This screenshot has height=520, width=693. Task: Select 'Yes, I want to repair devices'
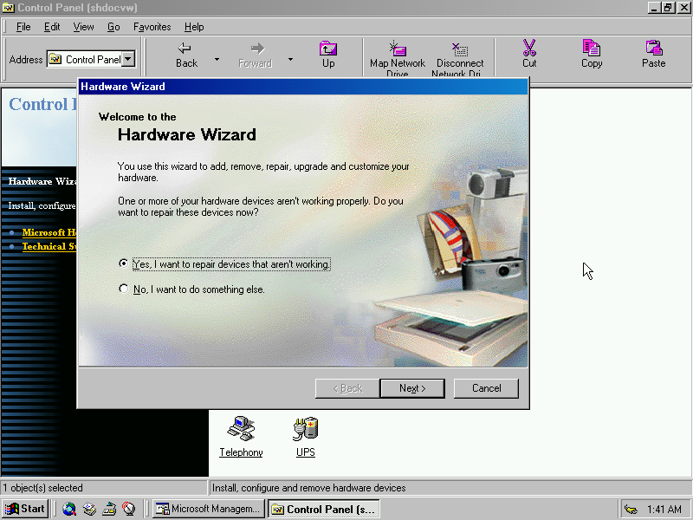(x=124, y=263)
